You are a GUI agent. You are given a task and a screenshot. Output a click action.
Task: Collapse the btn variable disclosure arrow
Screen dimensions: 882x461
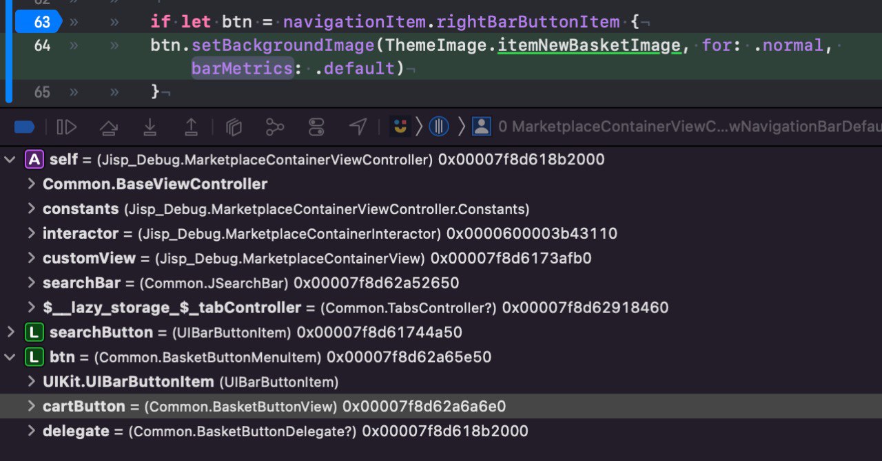(10, 357)
